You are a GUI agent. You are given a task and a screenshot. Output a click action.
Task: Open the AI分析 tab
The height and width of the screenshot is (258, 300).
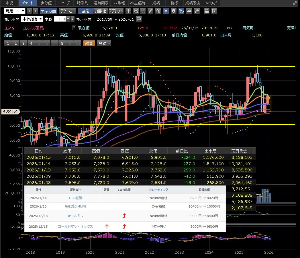211,3
